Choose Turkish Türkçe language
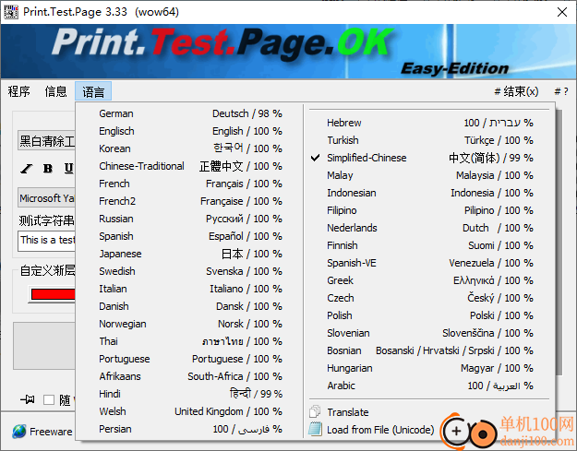The height and width of the screenshot is (451, 577). pos(429,140)
